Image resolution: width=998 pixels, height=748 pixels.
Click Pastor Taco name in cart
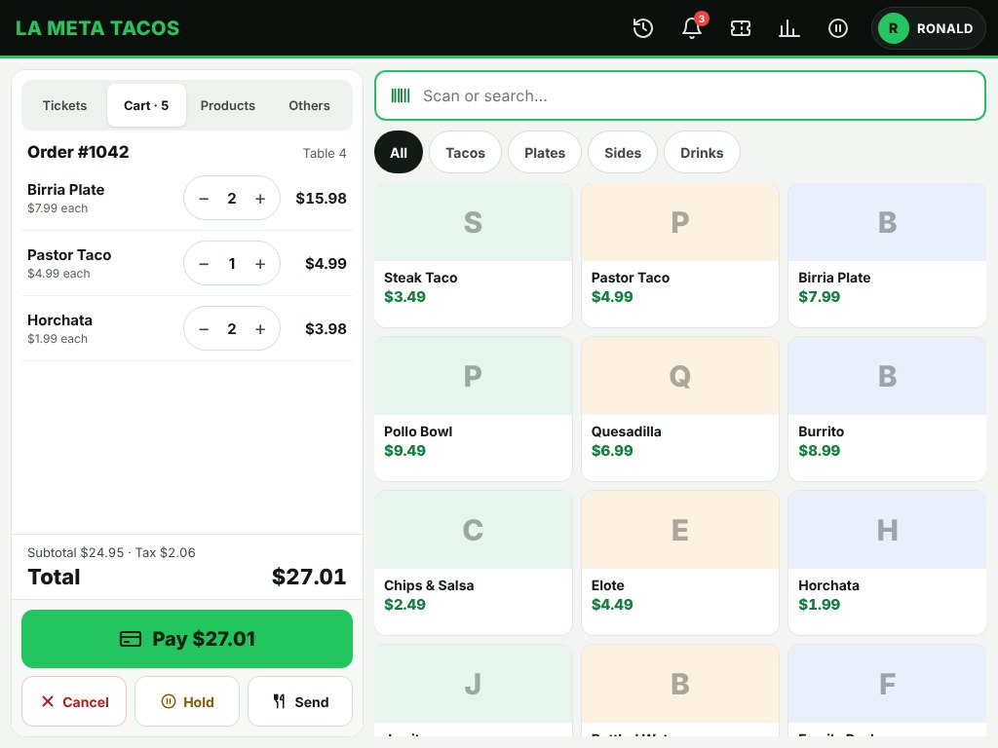tap(69, 255)
